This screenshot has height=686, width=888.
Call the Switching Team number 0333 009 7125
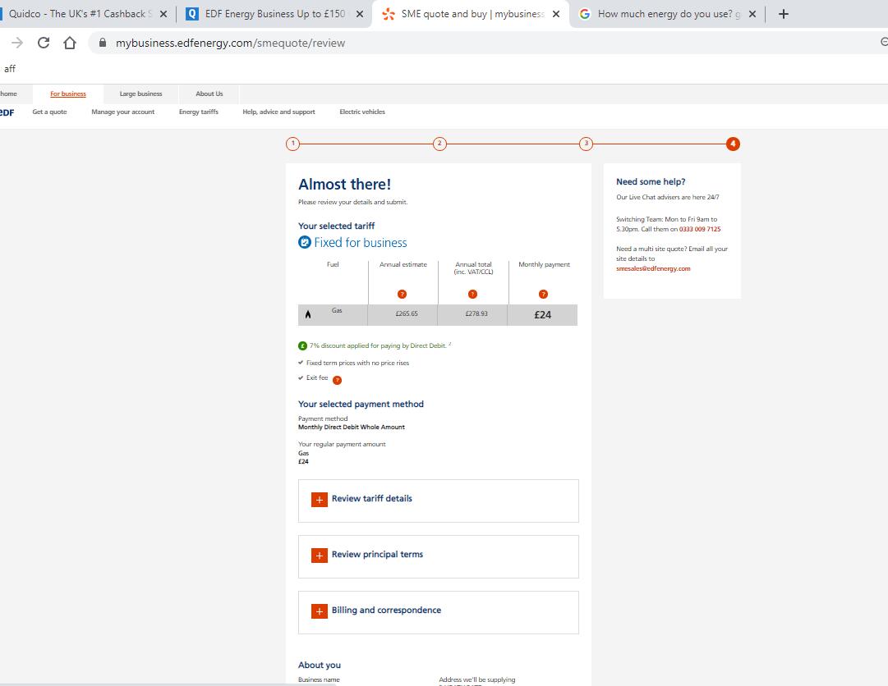700,229
